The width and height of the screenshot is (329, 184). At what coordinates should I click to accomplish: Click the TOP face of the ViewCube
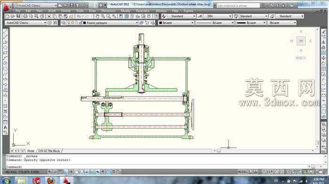click(301, 41)
